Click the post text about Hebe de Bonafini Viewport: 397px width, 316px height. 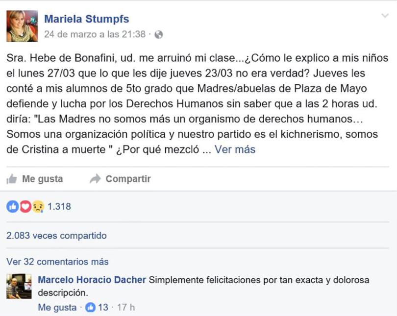(191, 103)
